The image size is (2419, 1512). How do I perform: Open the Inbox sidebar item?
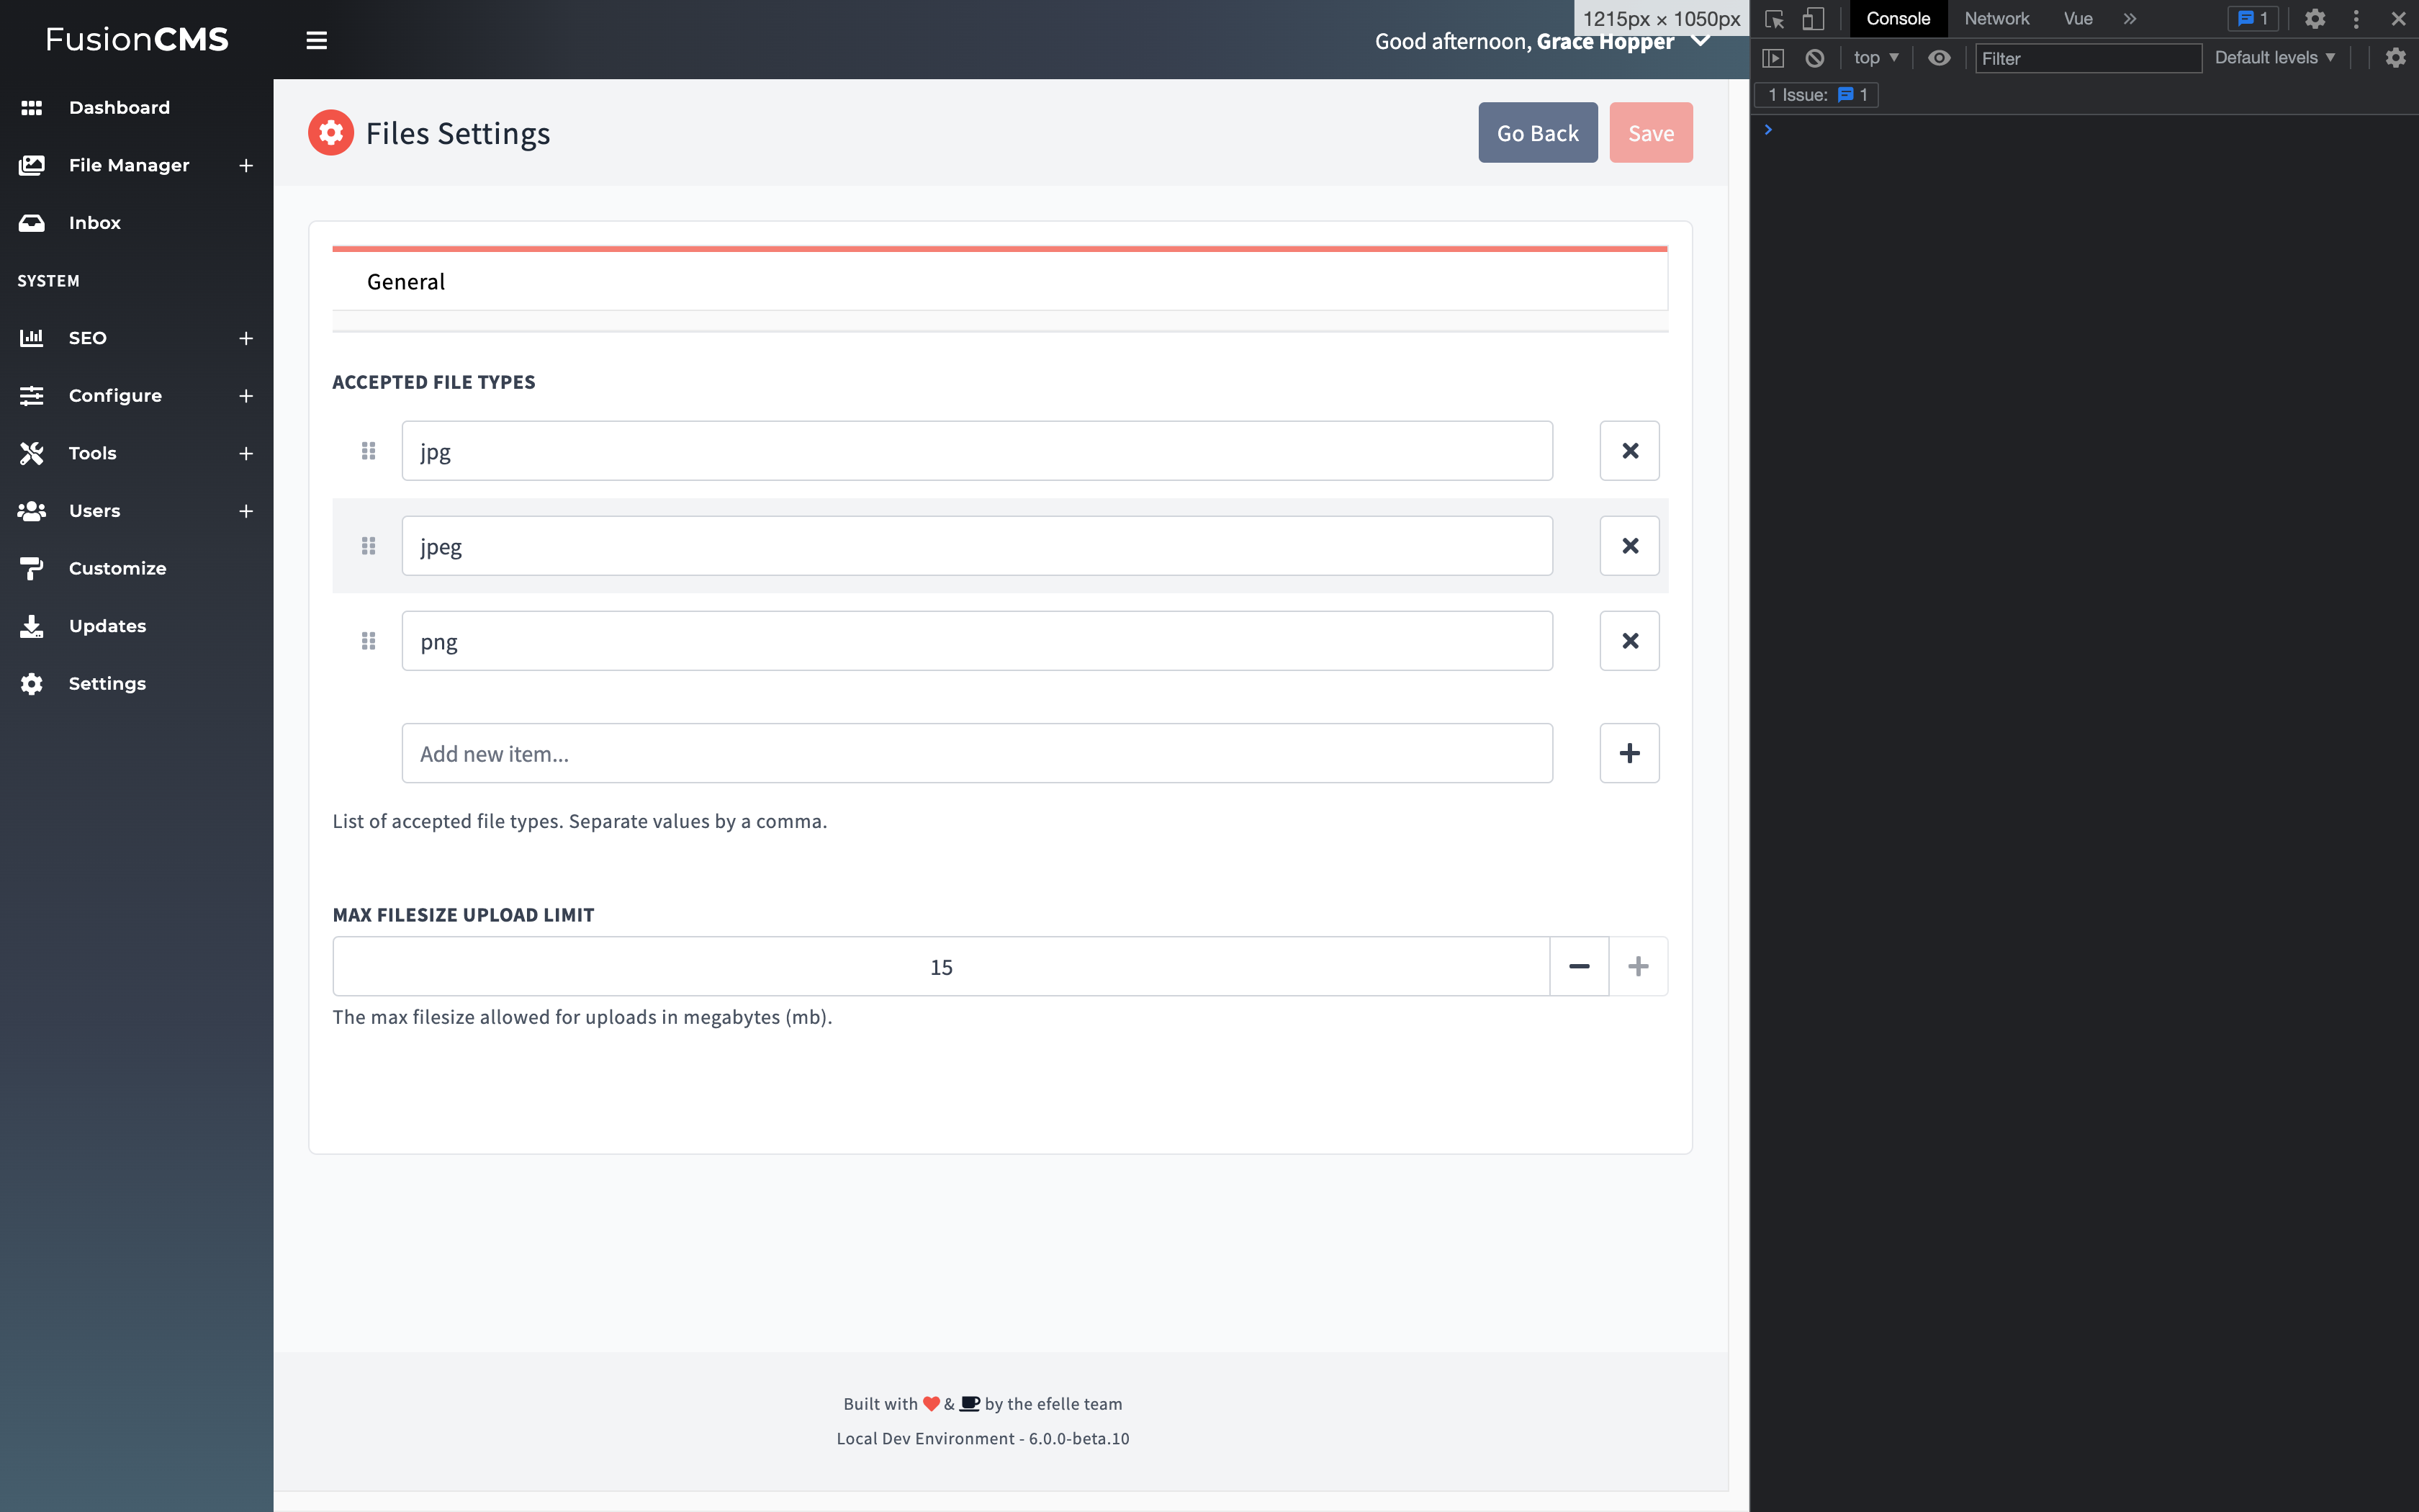(x=94, y=223)
